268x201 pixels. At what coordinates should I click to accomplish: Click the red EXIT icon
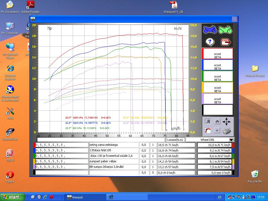click(x=226, y=42)
